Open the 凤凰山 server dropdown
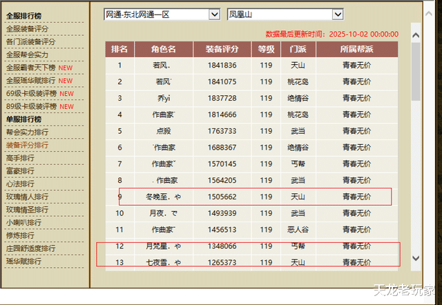Viewport: 442px width, 305px height. [x=285, y=14]
